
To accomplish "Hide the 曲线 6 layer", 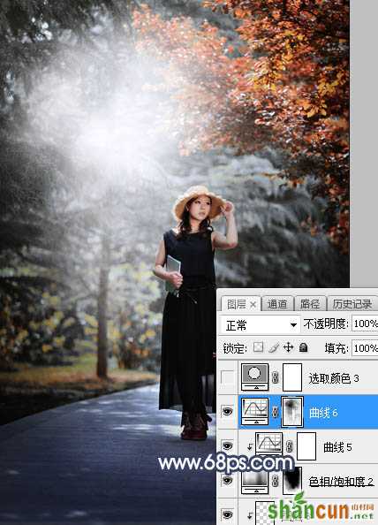I will pyautogui.click(x=228, y=412).
